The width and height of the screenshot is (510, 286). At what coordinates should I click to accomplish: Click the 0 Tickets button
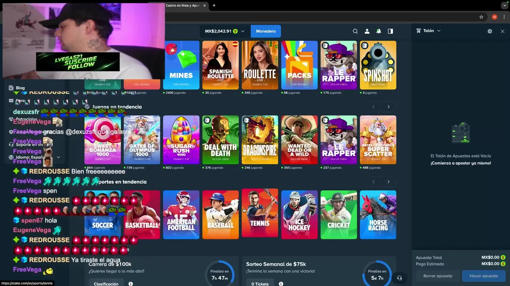(260, 284)
